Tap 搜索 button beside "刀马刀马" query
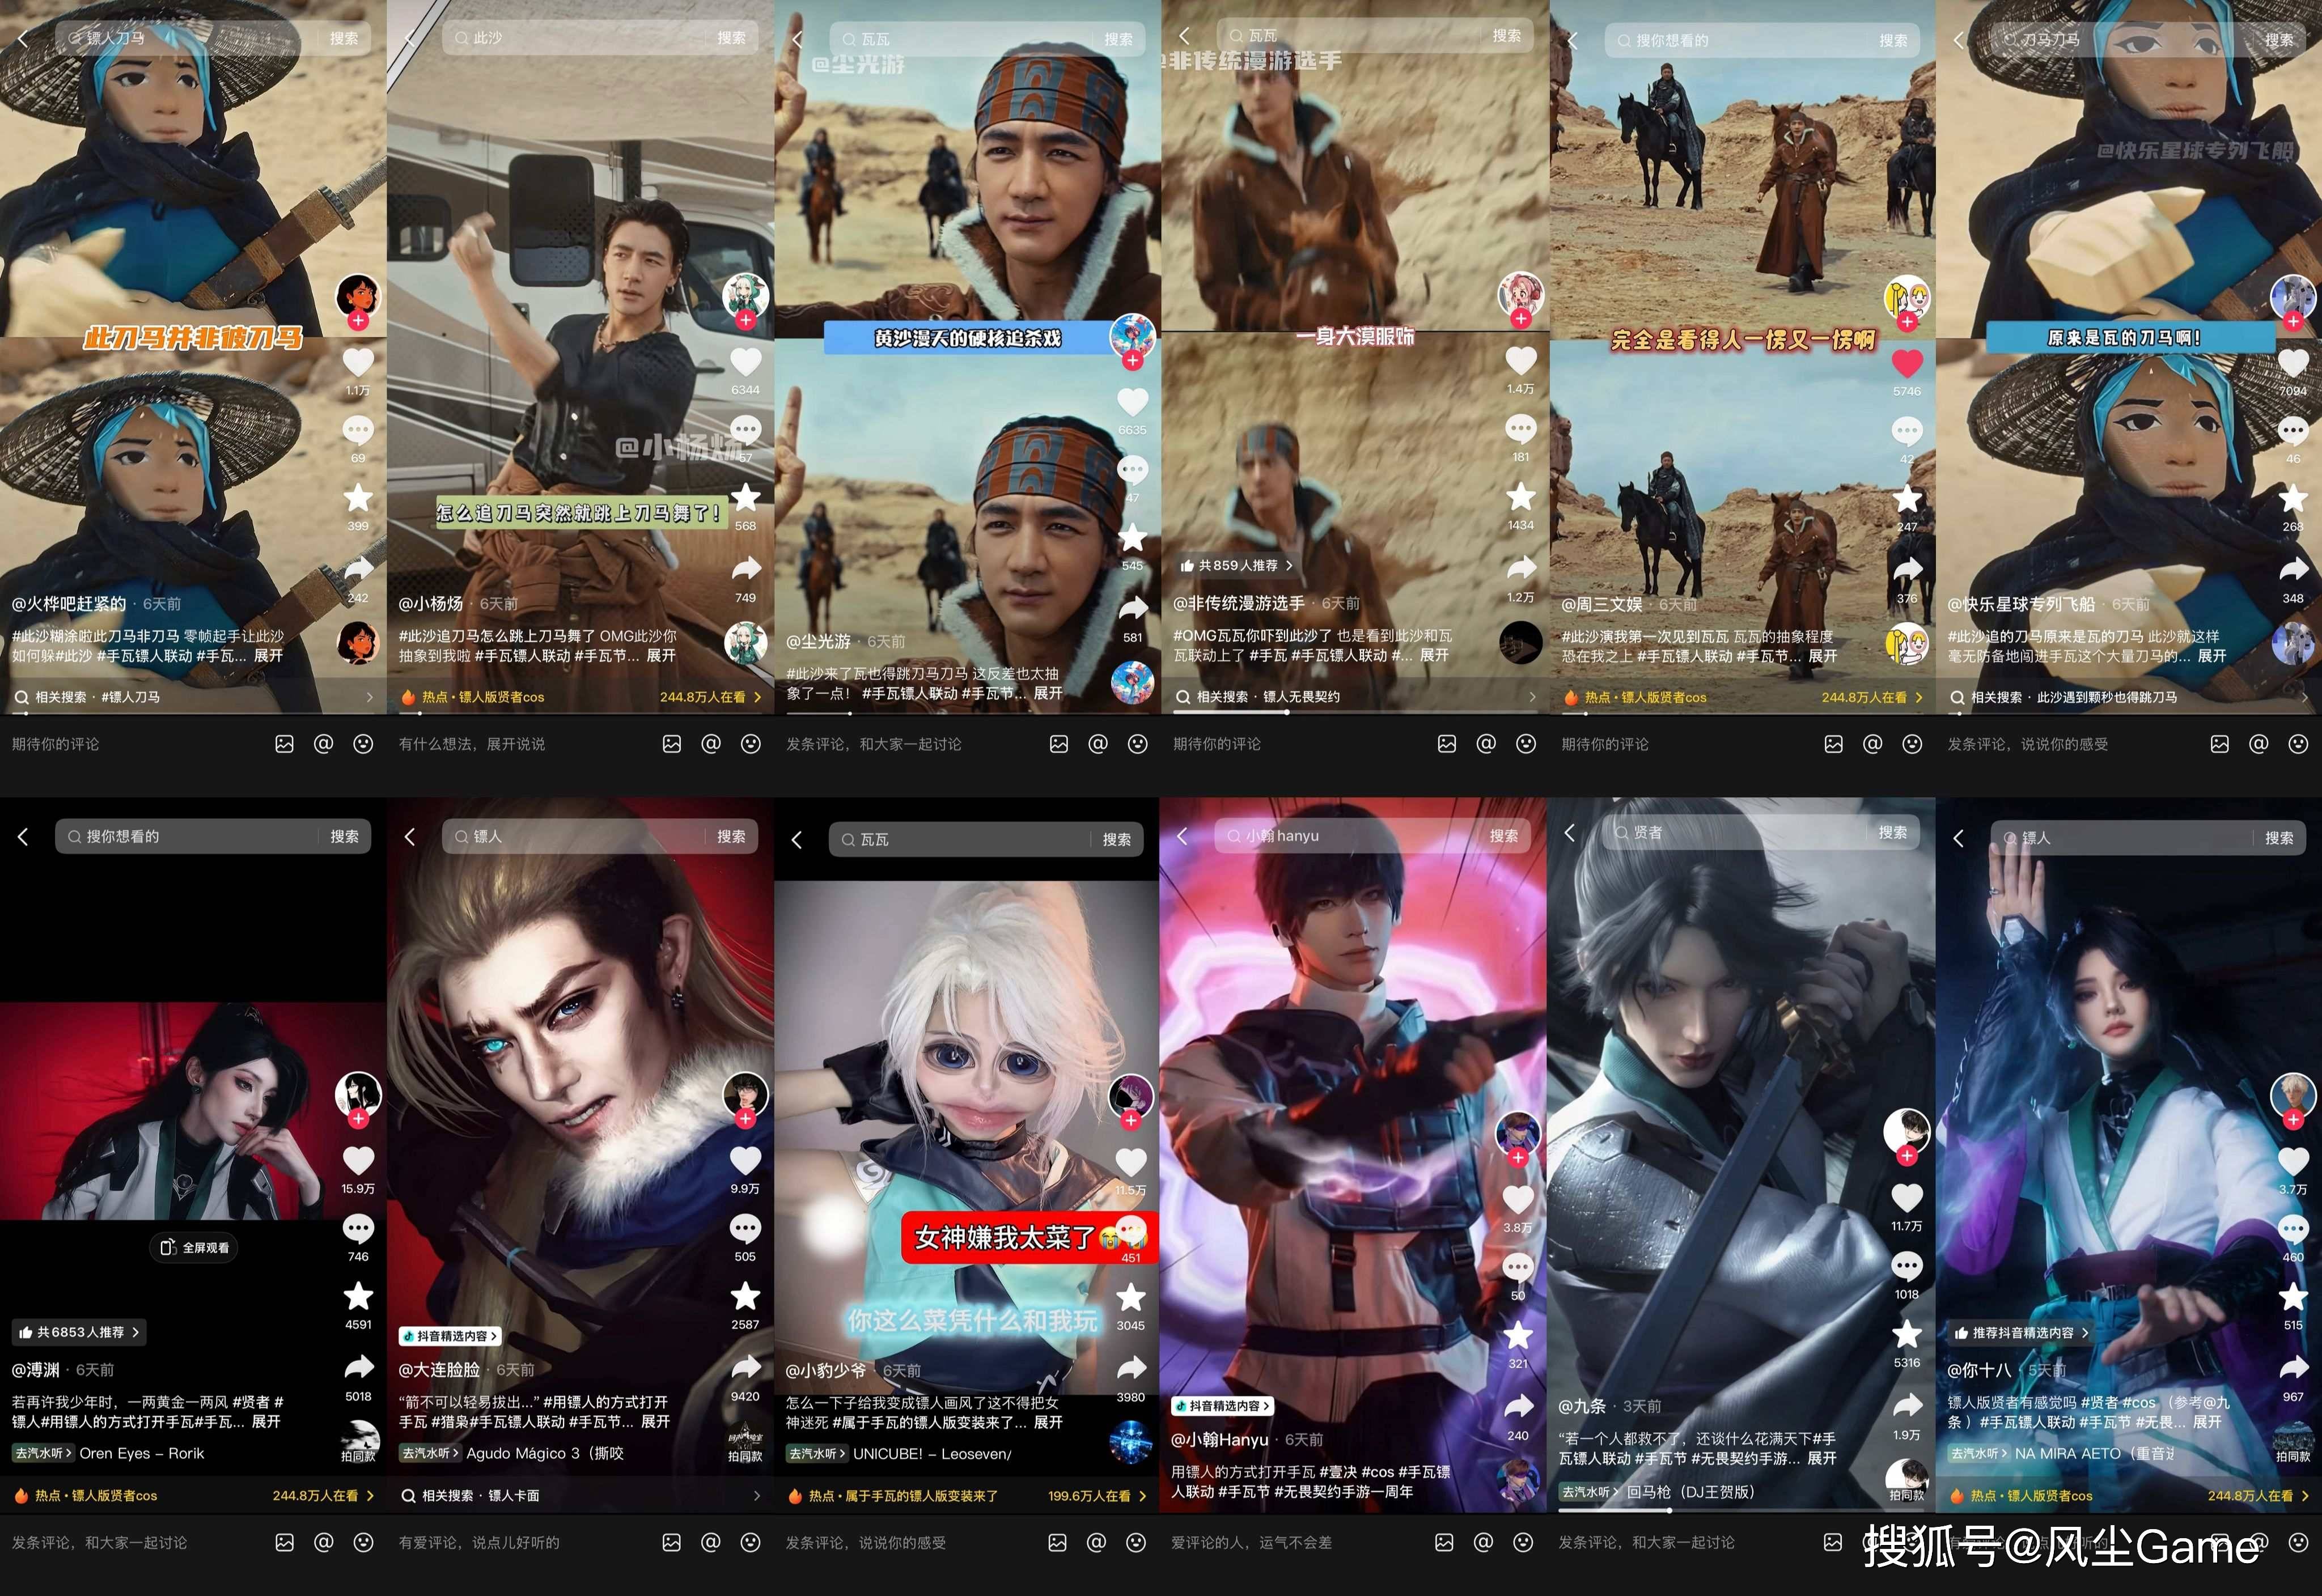Screen dimensions: 2322x1596 2279,39
